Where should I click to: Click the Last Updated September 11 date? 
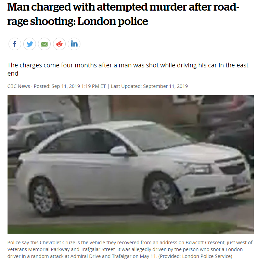(149, 86)
